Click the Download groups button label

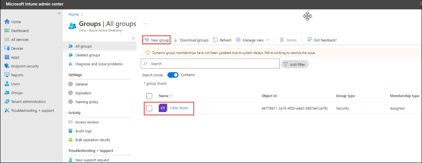click(x=194, y=40)
